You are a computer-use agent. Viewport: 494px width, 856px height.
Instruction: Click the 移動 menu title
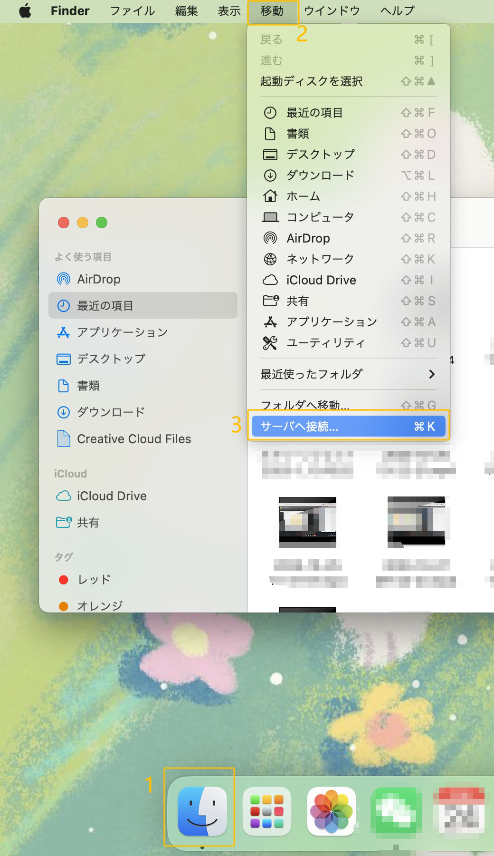tap(272, 10)
